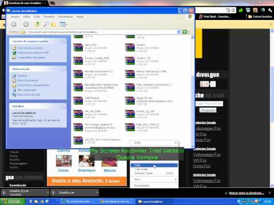The image size is (274, 205).
Task: Choose Colar in the context menu
Action: click(154, 165)
